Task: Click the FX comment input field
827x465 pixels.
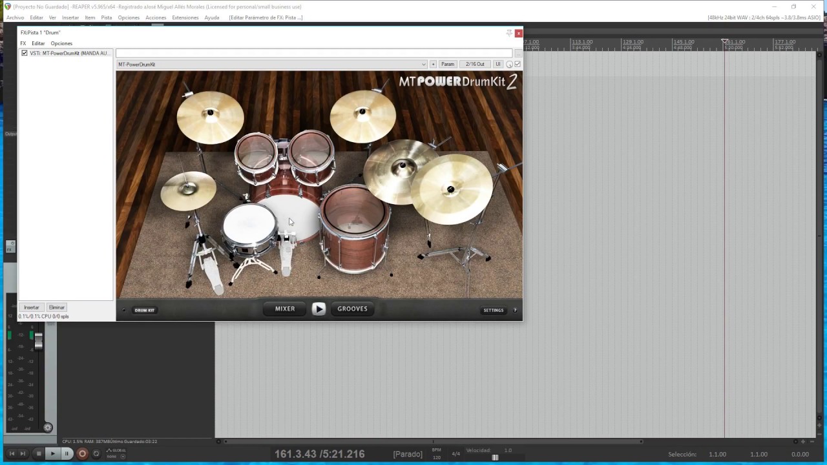Action: click(x=314, y=53)
